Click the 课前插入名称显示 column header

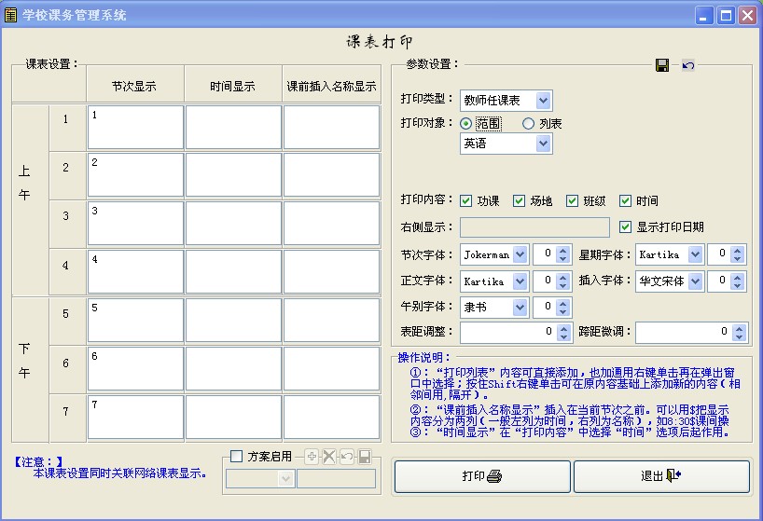point(331,87)
